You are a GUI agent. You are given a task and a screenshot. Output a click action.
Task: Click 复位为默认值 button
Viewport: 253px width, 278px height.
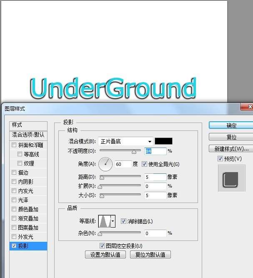pos(150,255)
